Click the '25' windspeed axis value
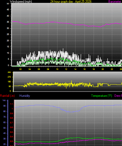The image size is (122, 146). tap(8, 34)
